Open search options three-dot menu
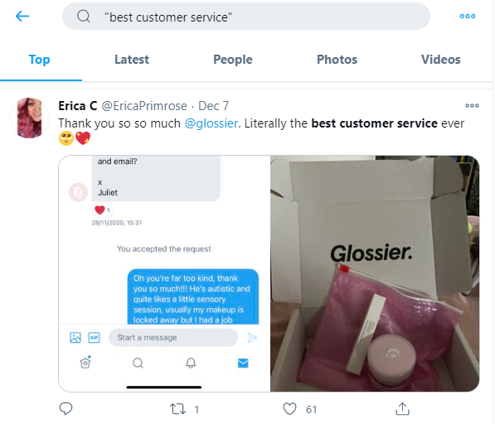 click(x=467, y=16)
